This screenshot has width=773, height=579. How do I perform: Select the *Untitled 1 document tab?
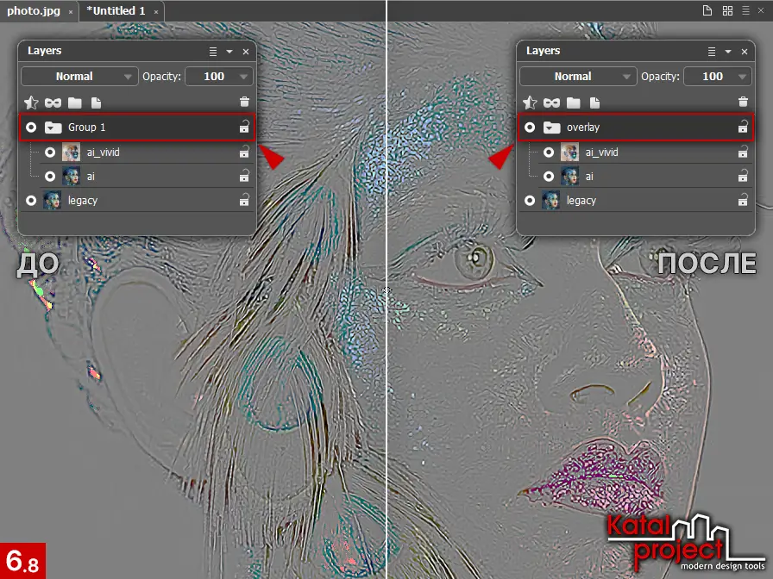pyautogui.click(x=116, y=11)
